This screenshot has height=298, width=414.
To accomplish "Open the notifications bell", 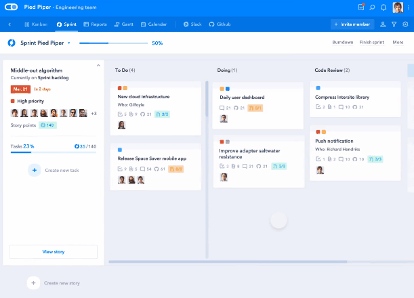I will (384, 7).
